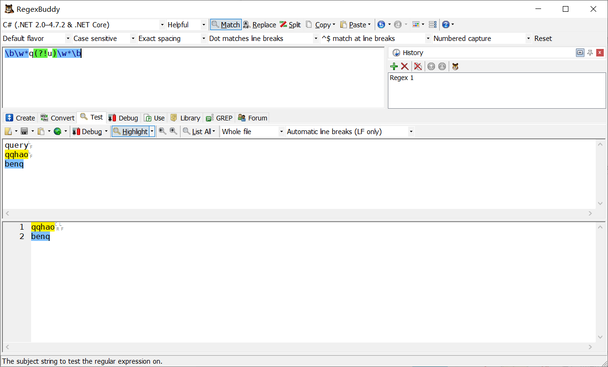Viewport: 608px width, 367px height.
Task: Click the test subject pane's vertical scrollbar down arrow
Action: click(600, 203)
